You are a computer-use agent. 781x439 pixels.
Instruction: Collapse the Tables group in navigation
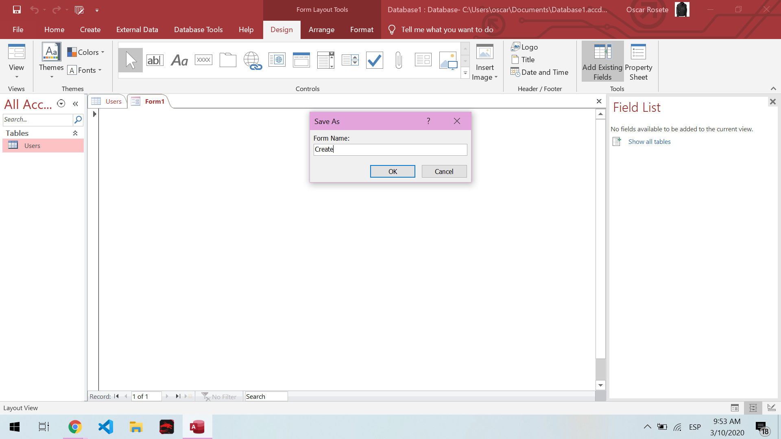75,133
